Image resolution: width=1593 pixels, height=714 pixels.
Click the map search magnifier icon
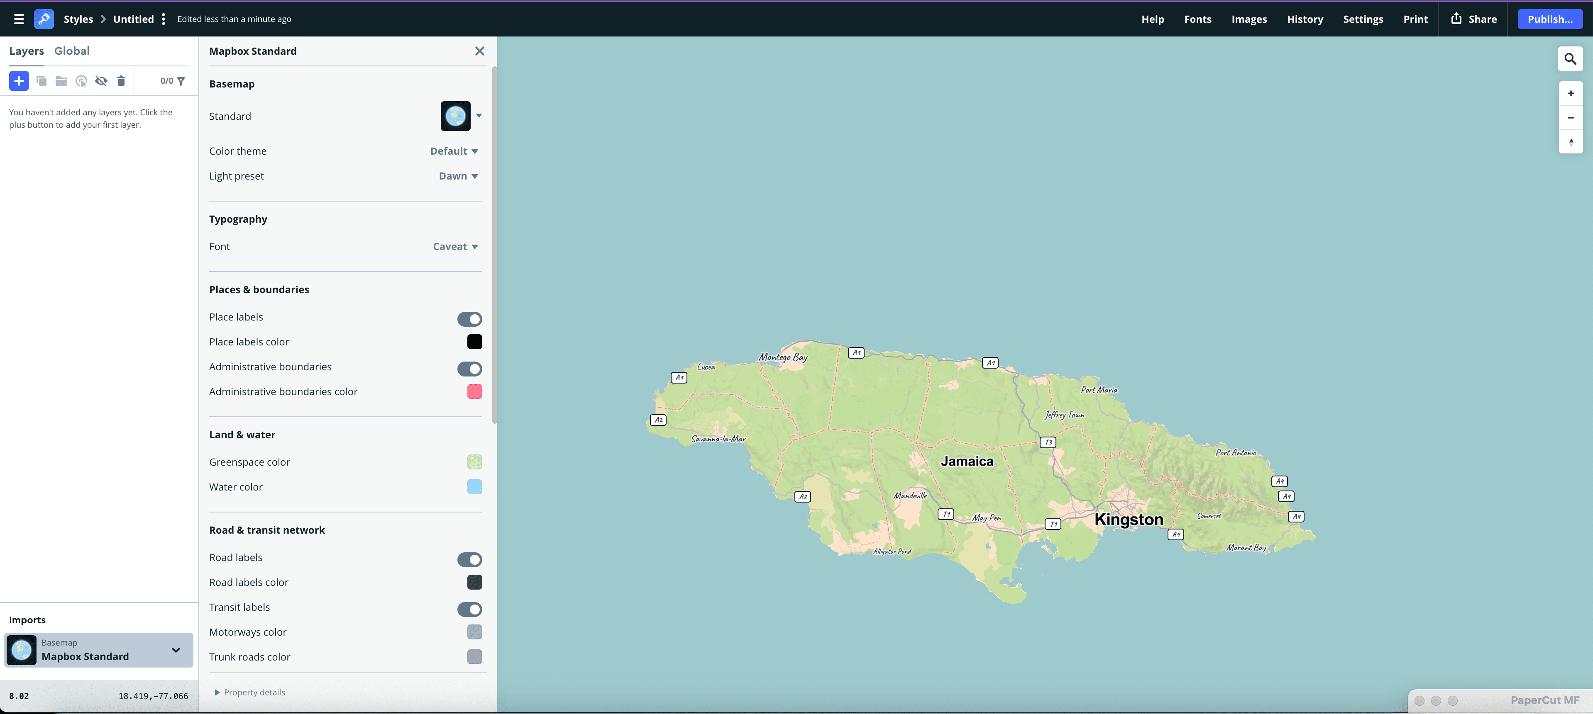click(1570, 59)
